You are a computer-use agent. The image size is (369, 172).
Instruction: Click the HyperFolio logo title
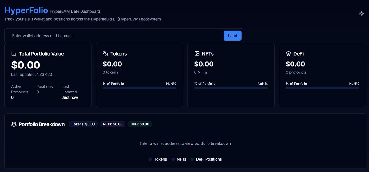(26, 10)
